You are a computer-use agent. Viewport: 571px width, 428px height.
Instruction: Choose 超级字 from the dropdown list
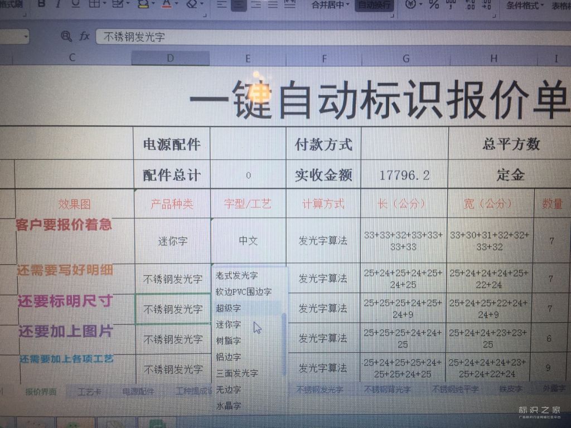[x=248, y=308]
